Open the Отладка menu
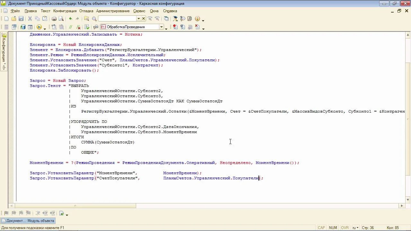411x231 pixels. (x=86, y=11)
